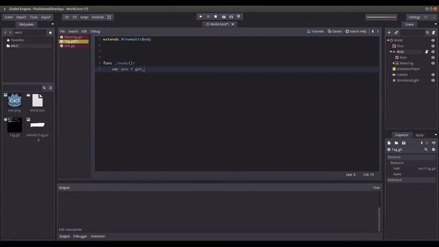This screenshot has width=439, height=247.
Task: Open the script icon on the Rock row
Action: point(427,52)
